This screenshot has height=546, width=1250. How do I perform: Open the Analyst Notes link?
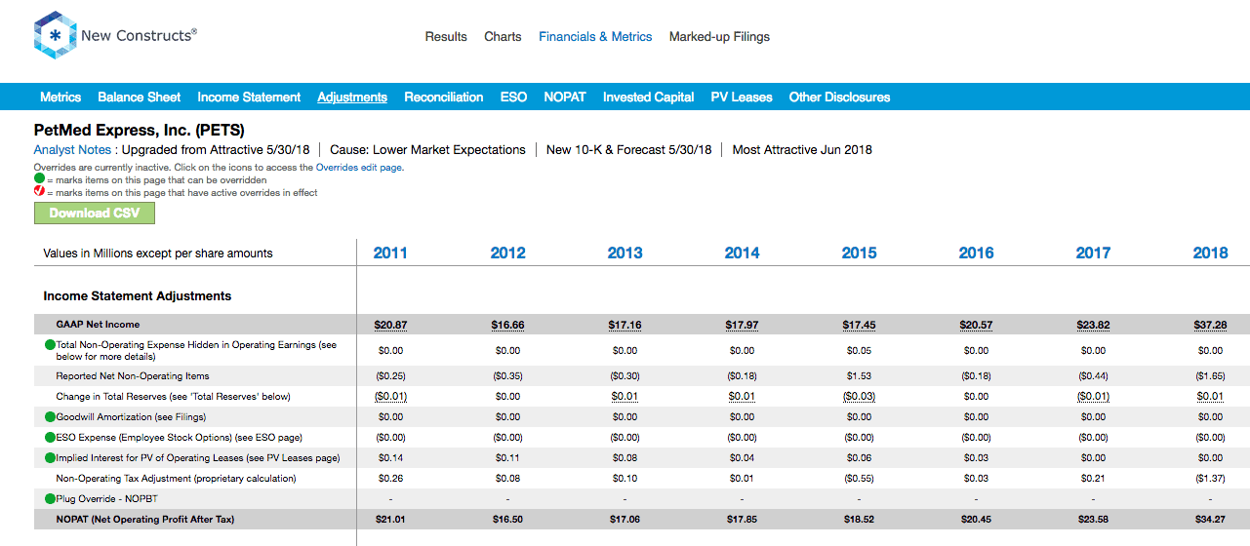[x=73, y=150]
